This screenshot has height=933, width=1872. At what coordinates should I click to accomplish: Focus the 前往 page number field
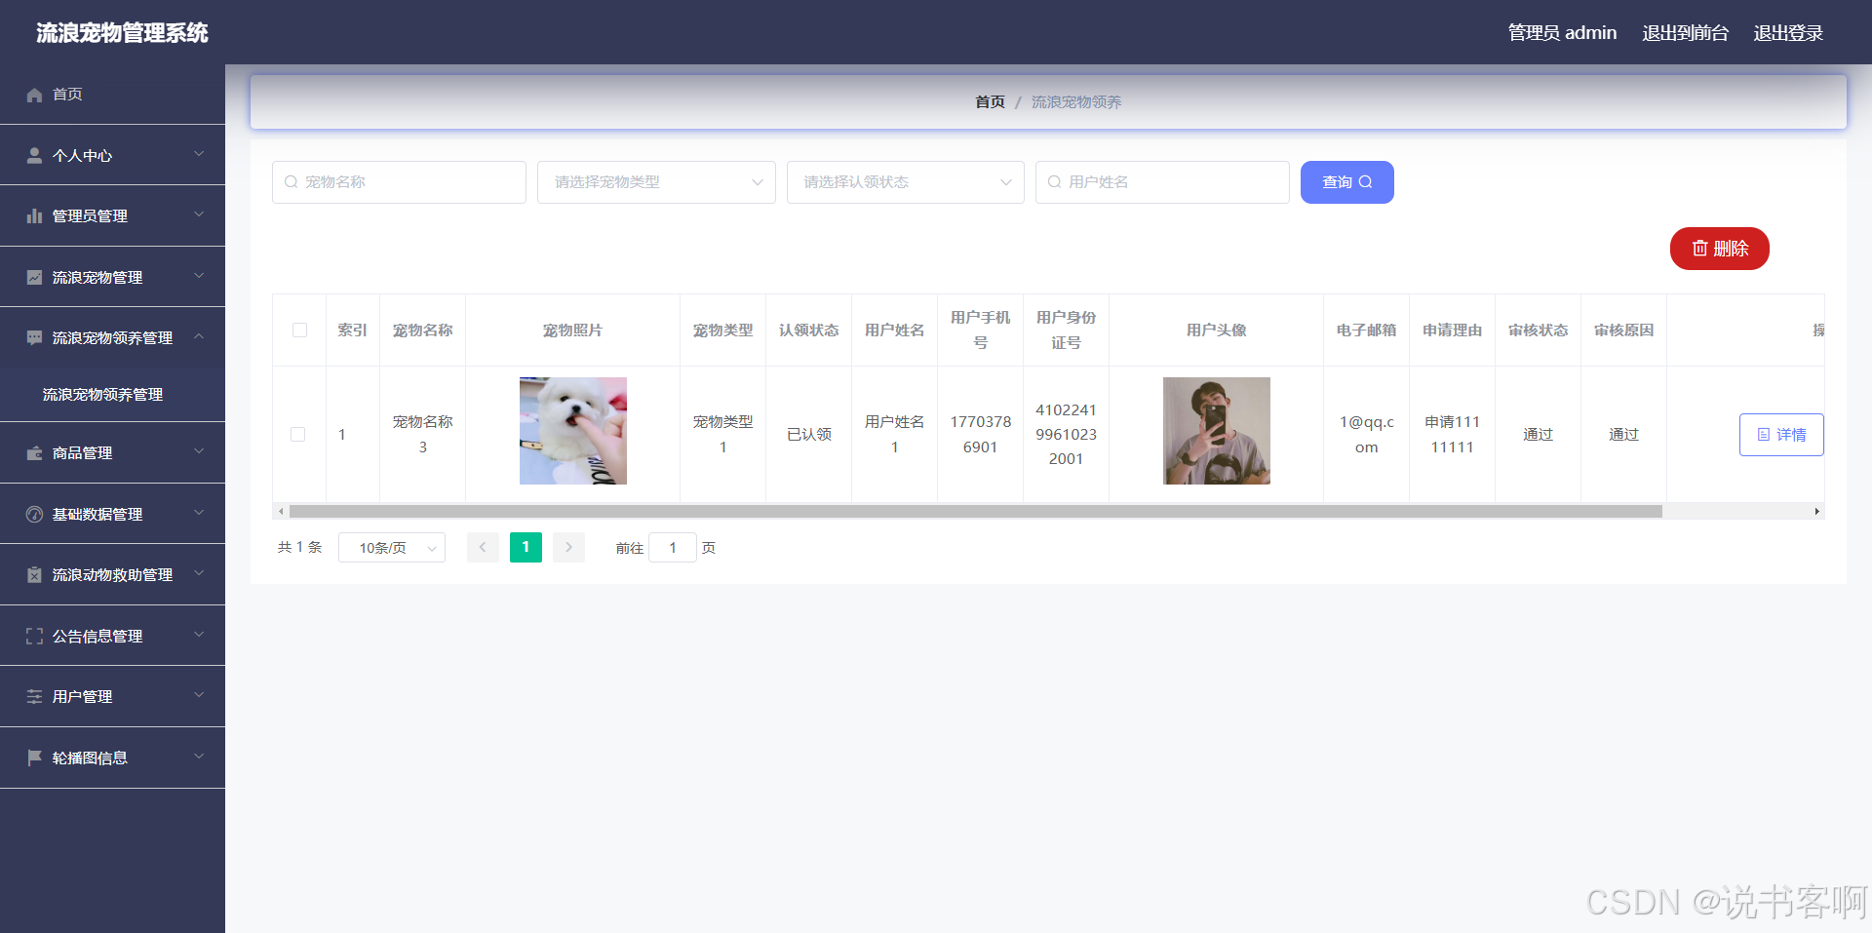click(x=673, y=548)
